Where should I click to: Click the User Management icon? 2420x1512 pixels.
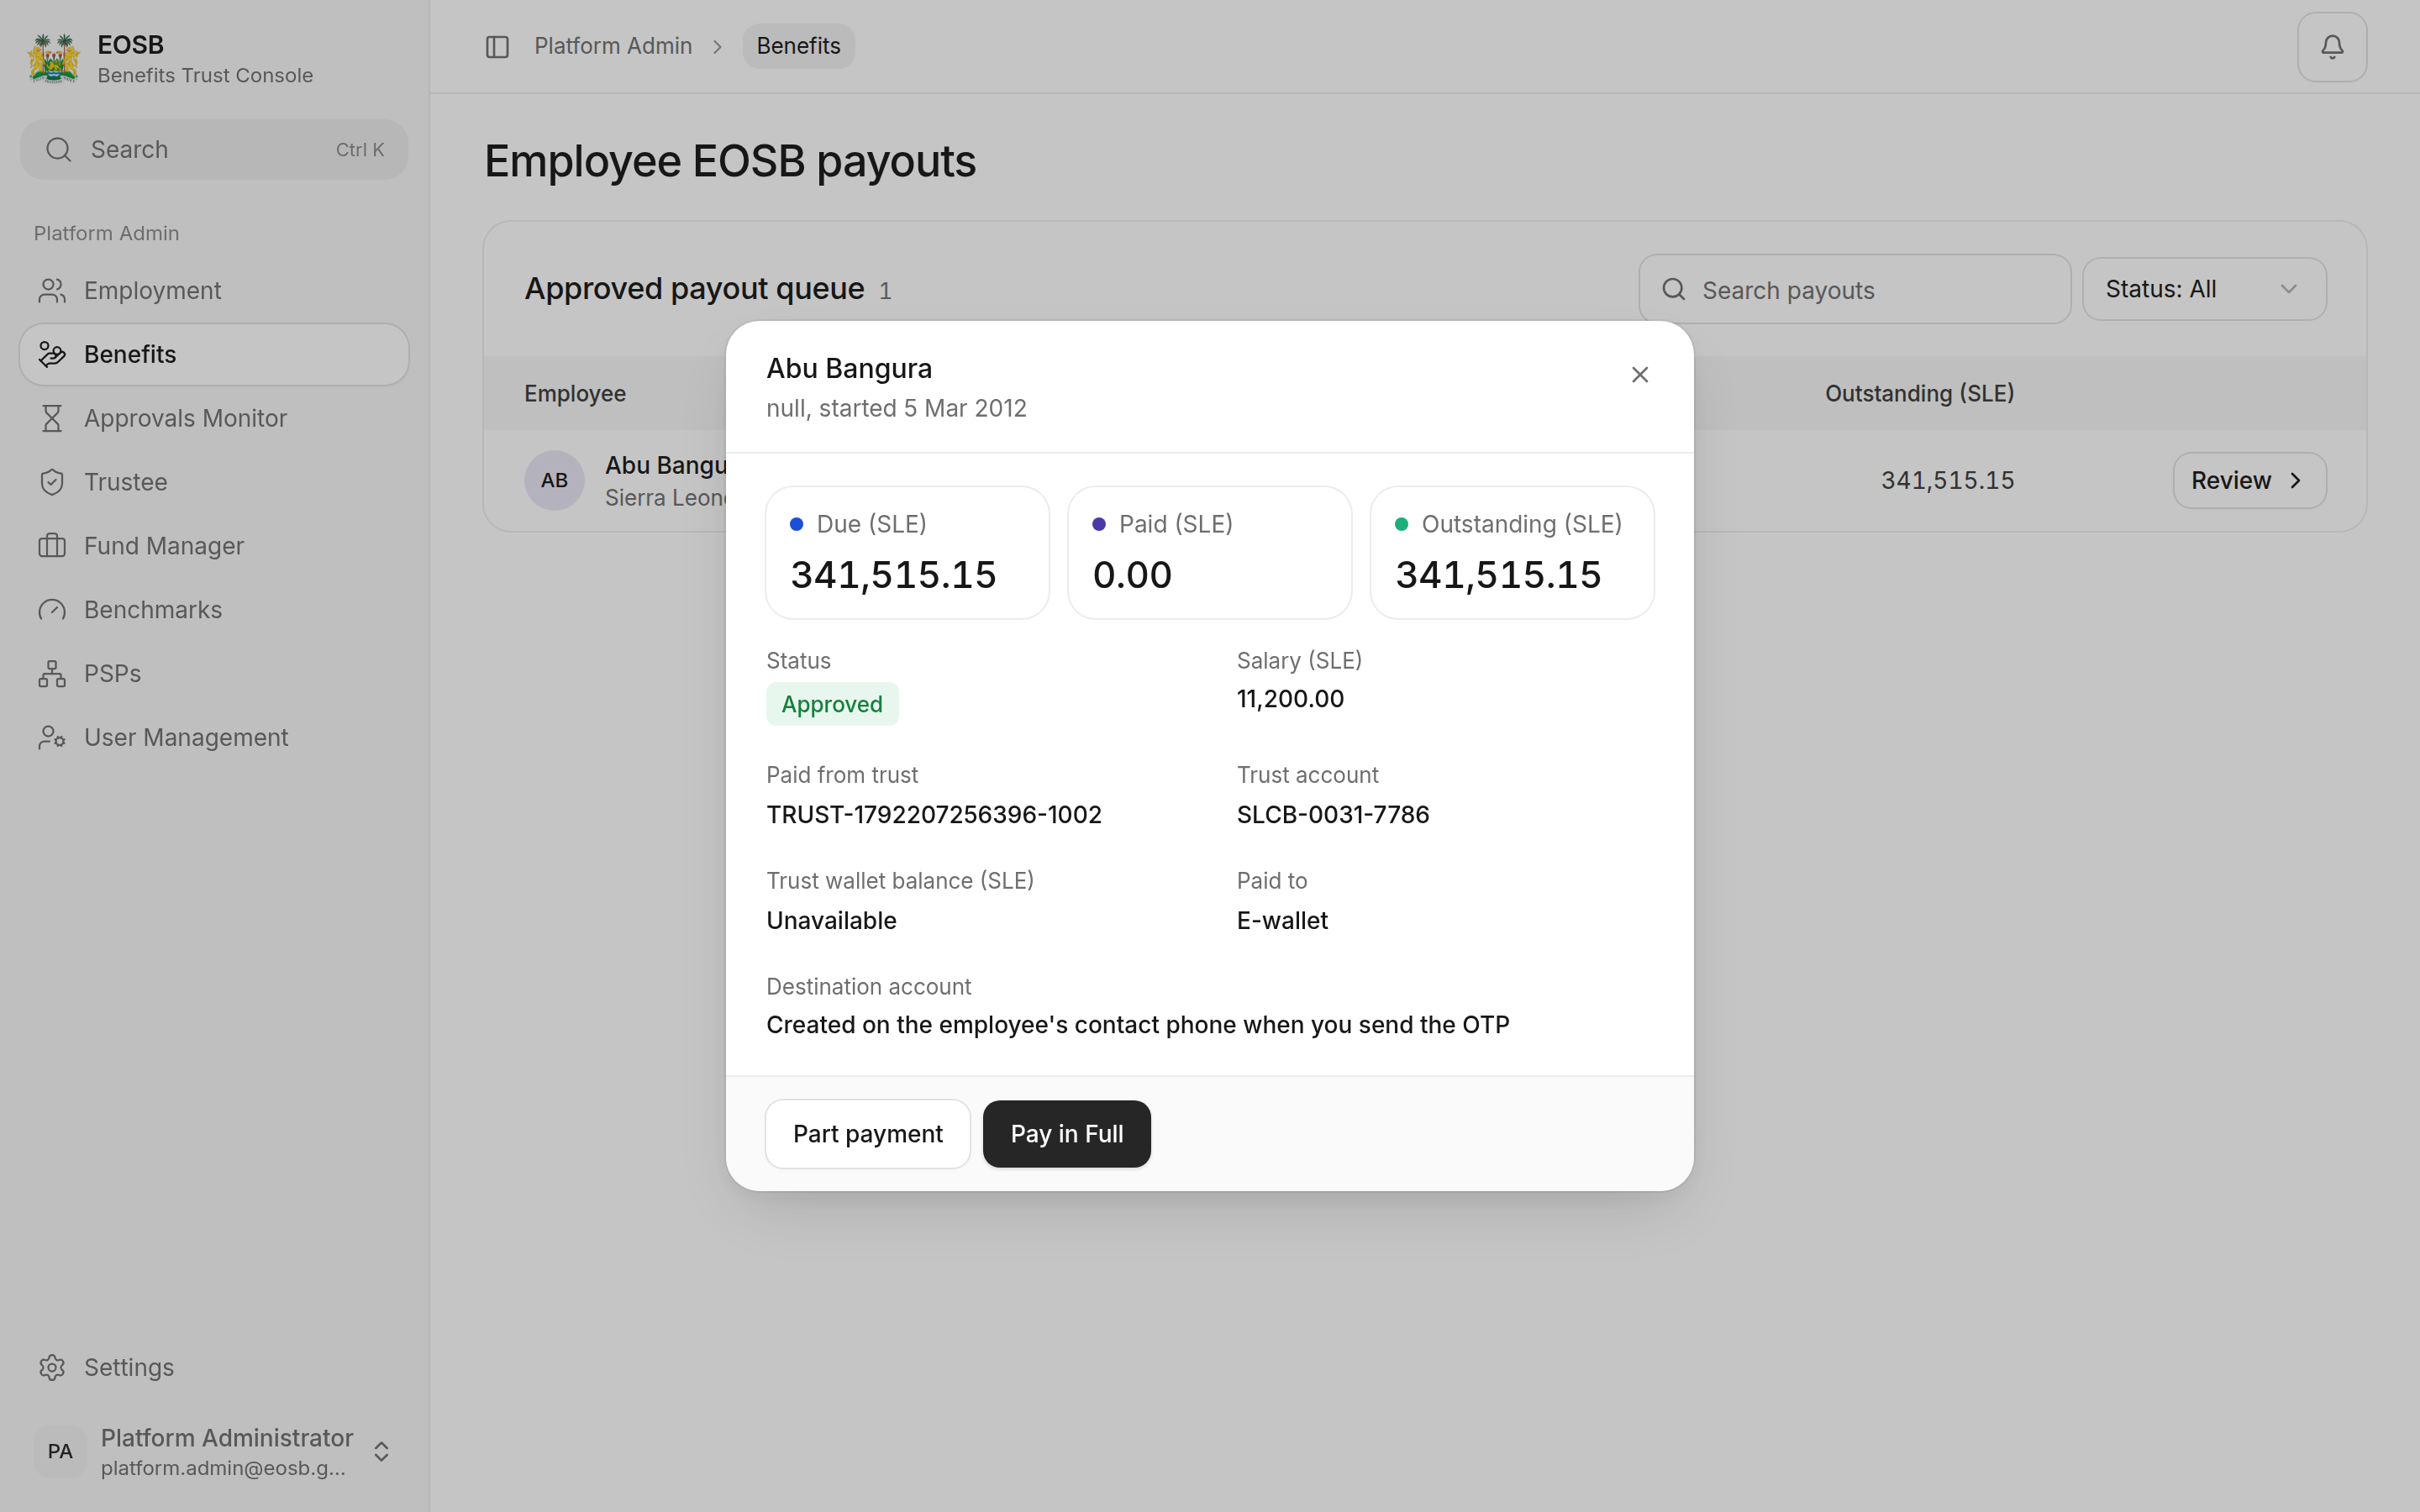[52, 738]
